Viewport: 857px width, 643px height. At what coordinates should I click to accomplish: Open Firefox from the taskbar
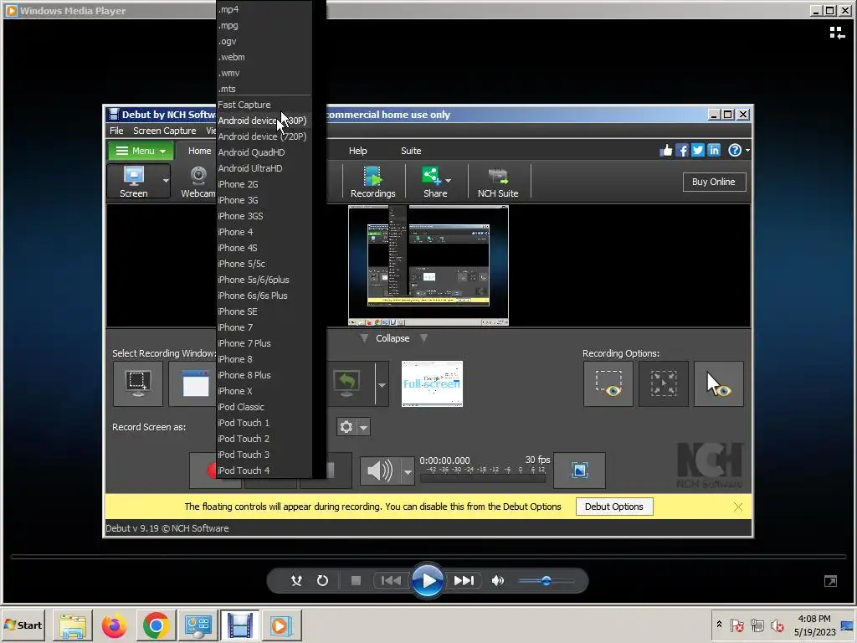pyautogui.click(x=114, y=625)
